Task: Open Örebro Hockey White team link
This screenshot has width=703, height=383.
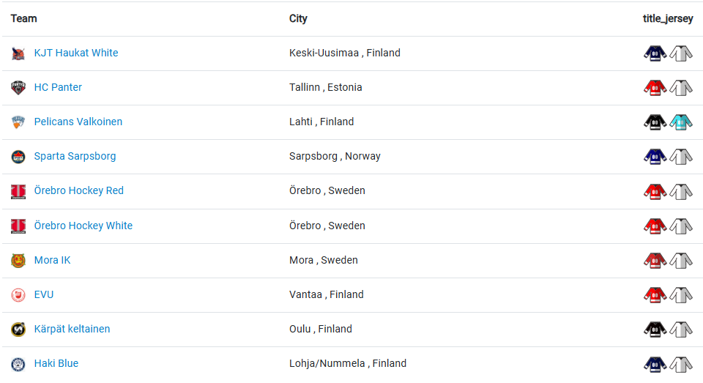Action: (83, 226)
